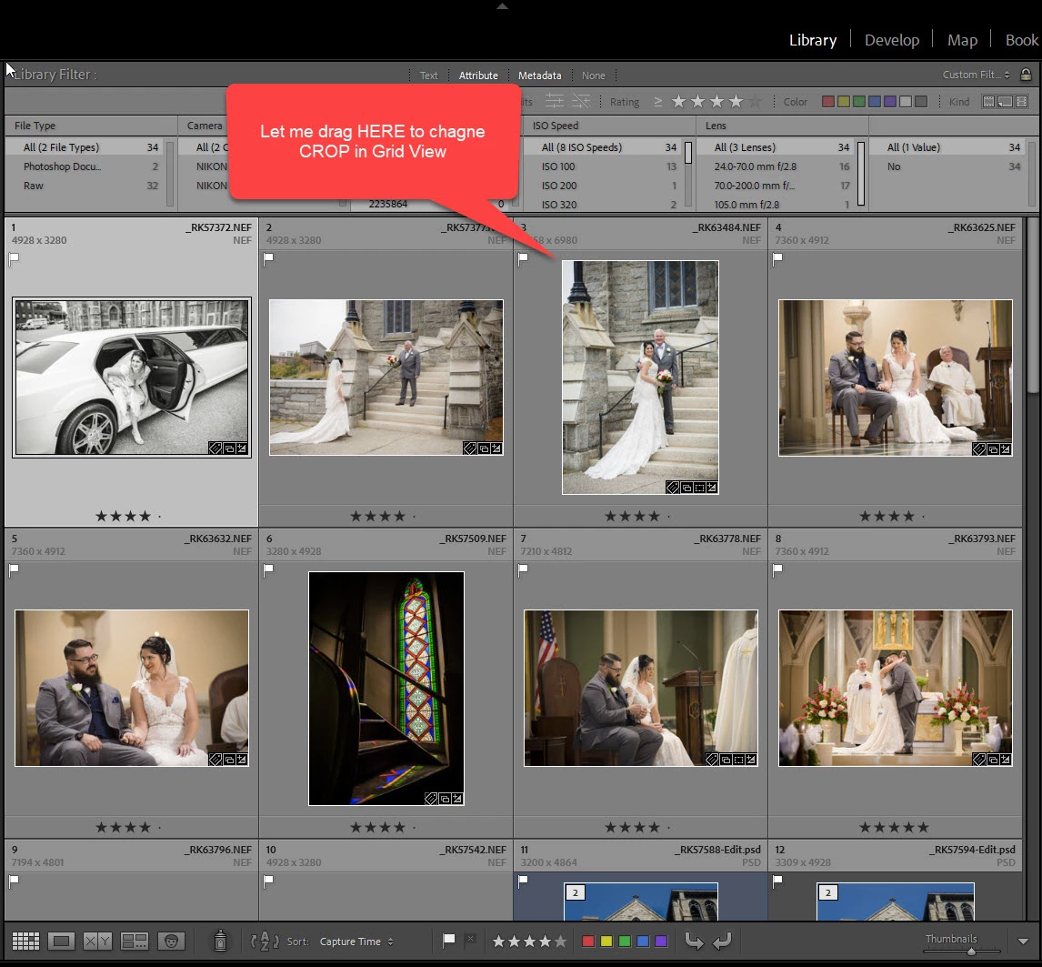Image resolution: width=1042 pixels, height=967 pixels.
Task: Rotate photo counter-clockwise arrow
Action: point(694,941)
